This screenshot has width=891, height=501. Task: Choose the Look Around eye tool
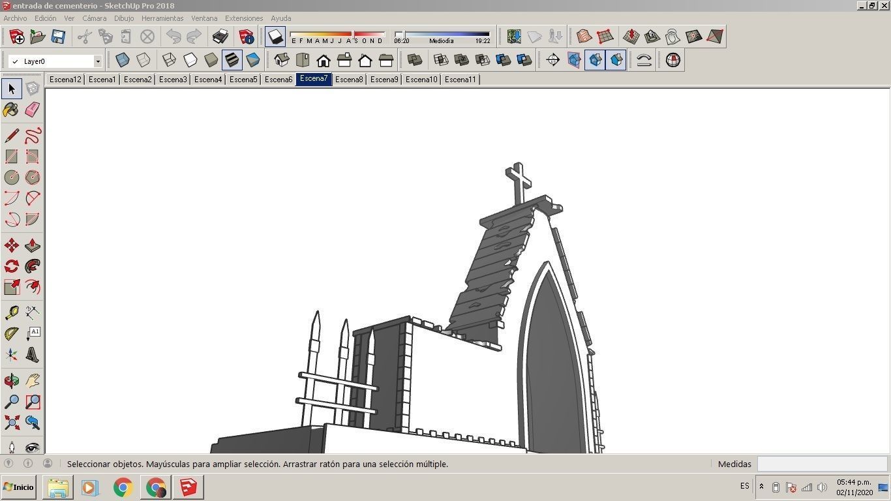(32, 448)
